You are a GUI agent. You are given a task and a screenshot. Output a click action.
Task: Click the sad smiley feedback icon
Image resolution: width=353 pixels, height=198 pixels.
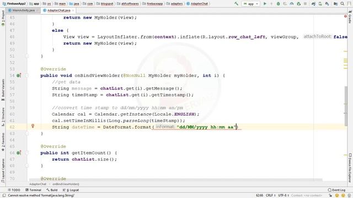[x=343, y=196]
